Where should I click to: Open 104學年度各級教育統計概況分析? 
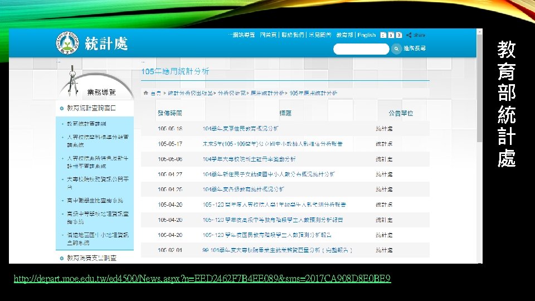[244, 189]
